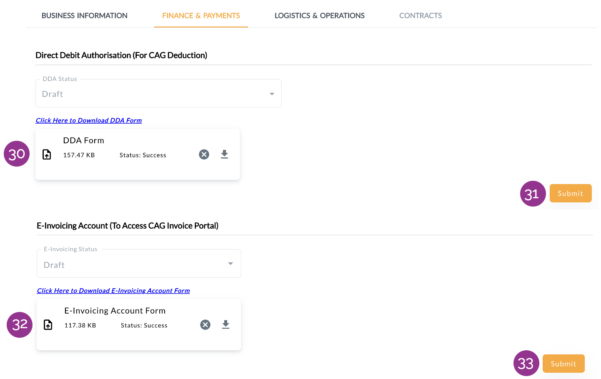This screenshot has width=601, height=379.
Task: Select the purple step 33 badge
Action: pos(526,364)
